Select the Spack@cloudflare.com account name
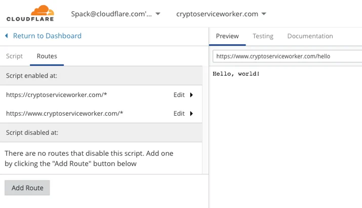The image size is (362, 208). click(x=111, y=14)
